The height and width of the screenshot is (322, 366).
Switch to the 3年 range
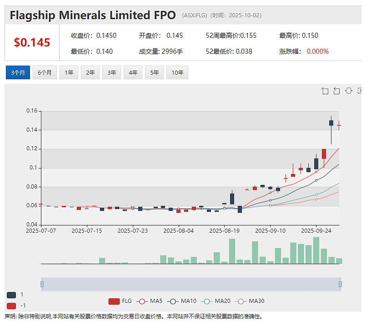111,72
